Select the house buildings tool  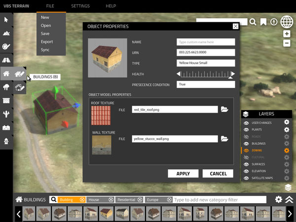click(6, 74)
